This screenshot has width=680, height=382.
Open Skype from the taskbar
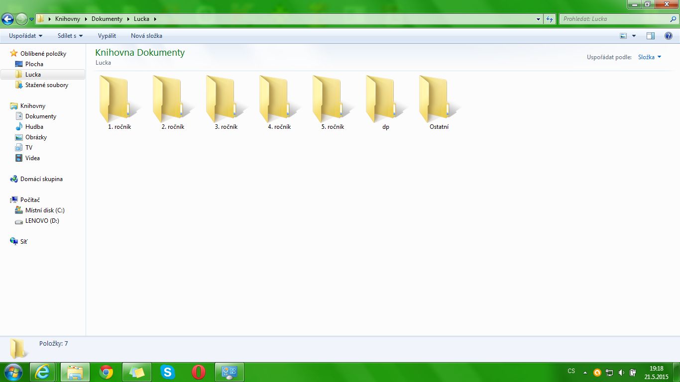(x=167, y=372)
